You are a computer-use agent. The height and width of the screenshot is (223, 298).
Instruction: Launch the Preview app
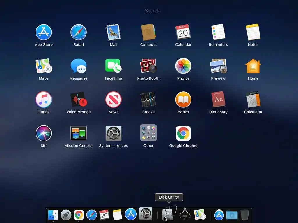[x=218, y=66]
